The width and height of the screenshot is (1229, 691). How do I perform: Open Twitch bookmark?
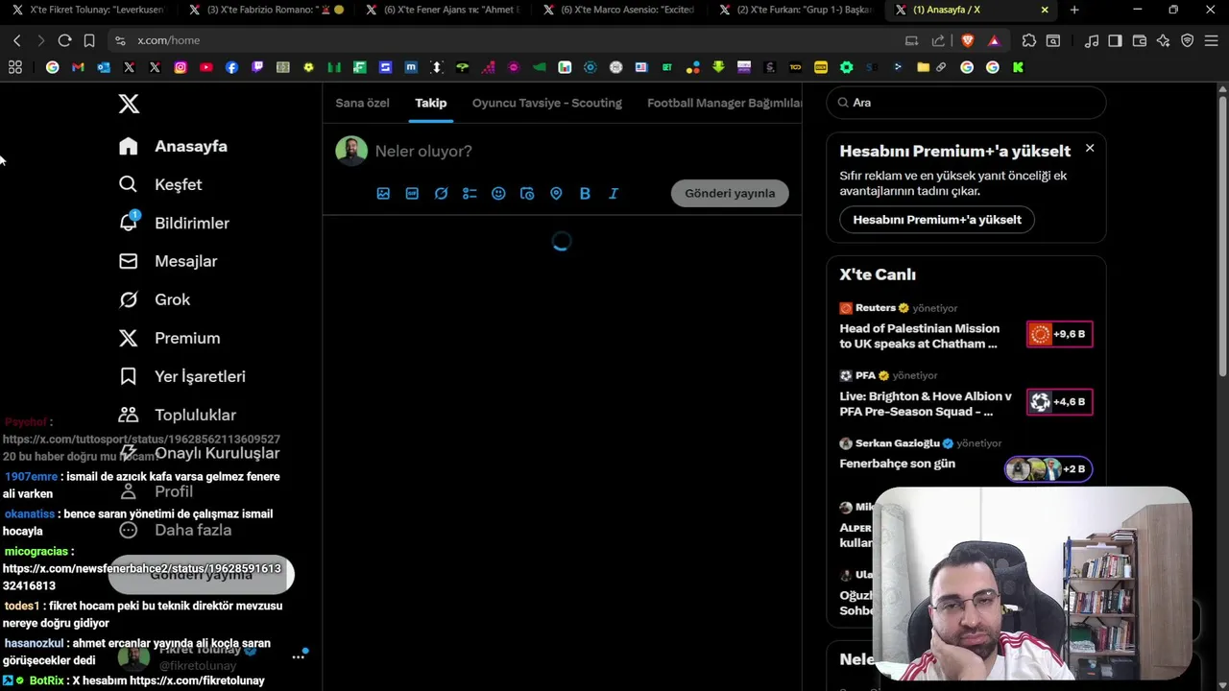tap(257, 67)
